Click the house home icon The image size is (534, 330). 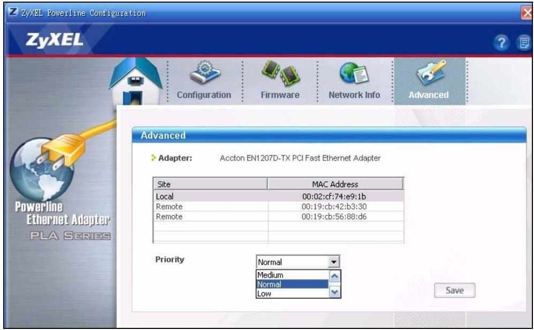135,82
